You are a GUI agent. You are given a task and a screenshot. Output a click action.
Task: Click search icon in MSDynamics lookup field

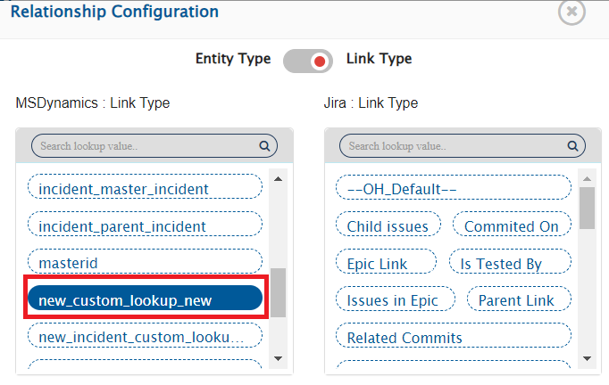pyautogui.click(x=264, y=146)
